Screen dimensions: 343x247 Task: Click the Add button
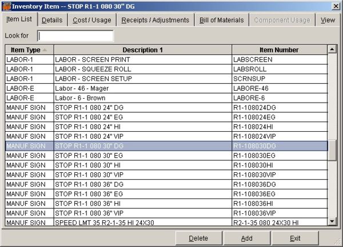point(246,238)
